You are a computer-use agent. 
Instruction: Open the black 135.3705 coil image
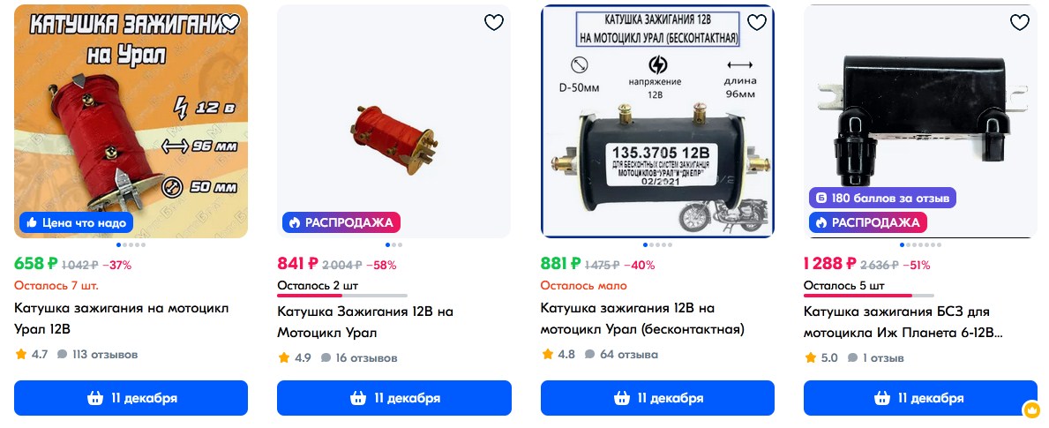pos(657,121)
